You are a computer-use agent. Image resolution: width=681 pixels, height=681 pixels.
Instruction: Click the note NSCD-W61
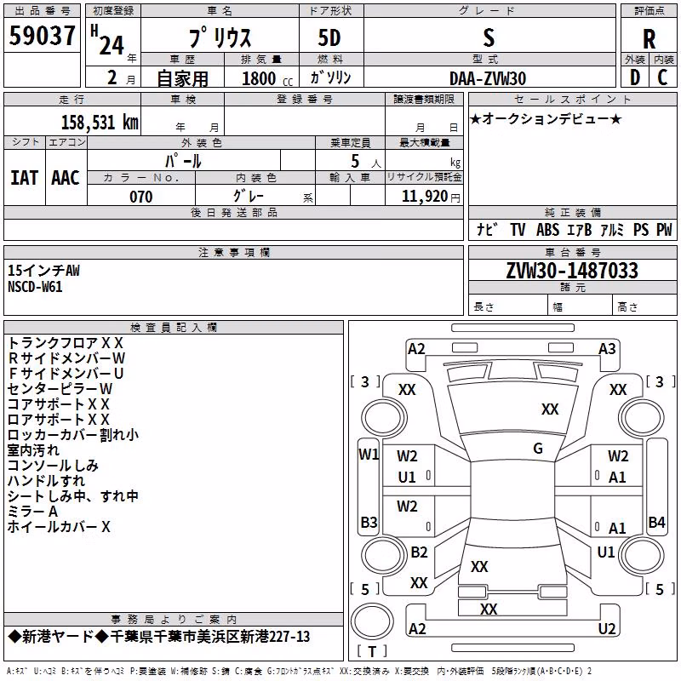(35, 287)
